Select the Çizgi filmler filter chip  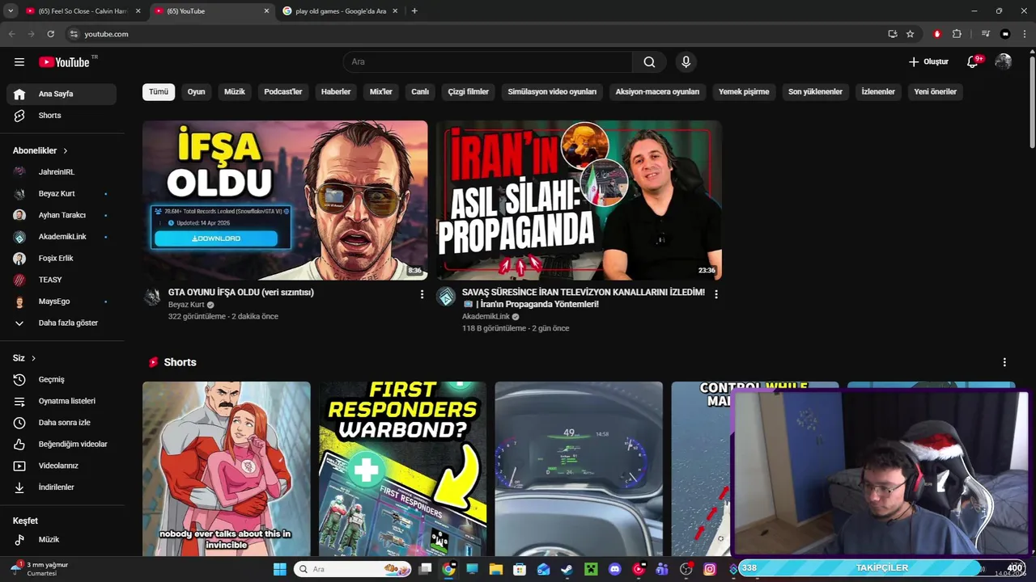tap(469, 92)
